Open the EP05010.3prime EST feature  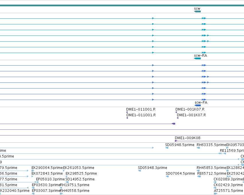point(50,179)
